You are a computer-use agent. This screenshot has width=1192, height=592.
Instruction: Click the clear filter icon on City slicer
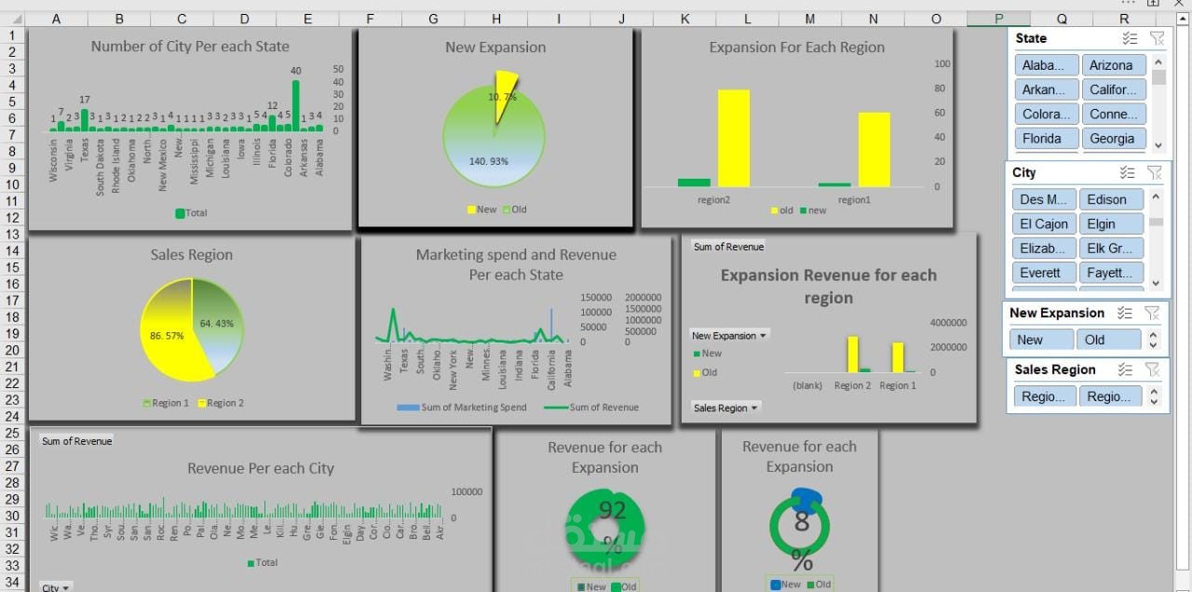tap(1157, 172)
